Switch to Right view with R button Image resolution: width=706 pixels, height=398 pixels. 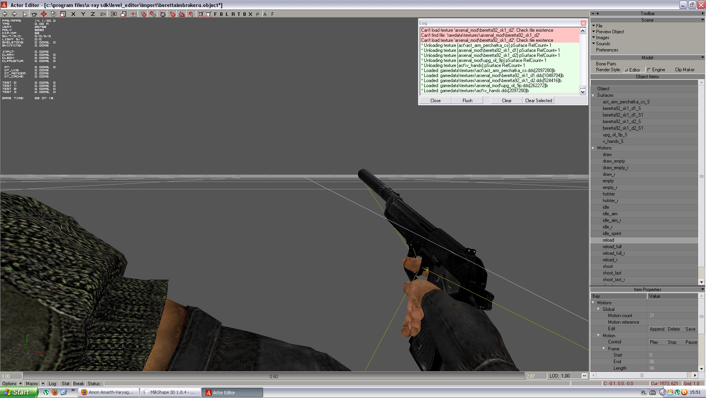click(233, 14)
